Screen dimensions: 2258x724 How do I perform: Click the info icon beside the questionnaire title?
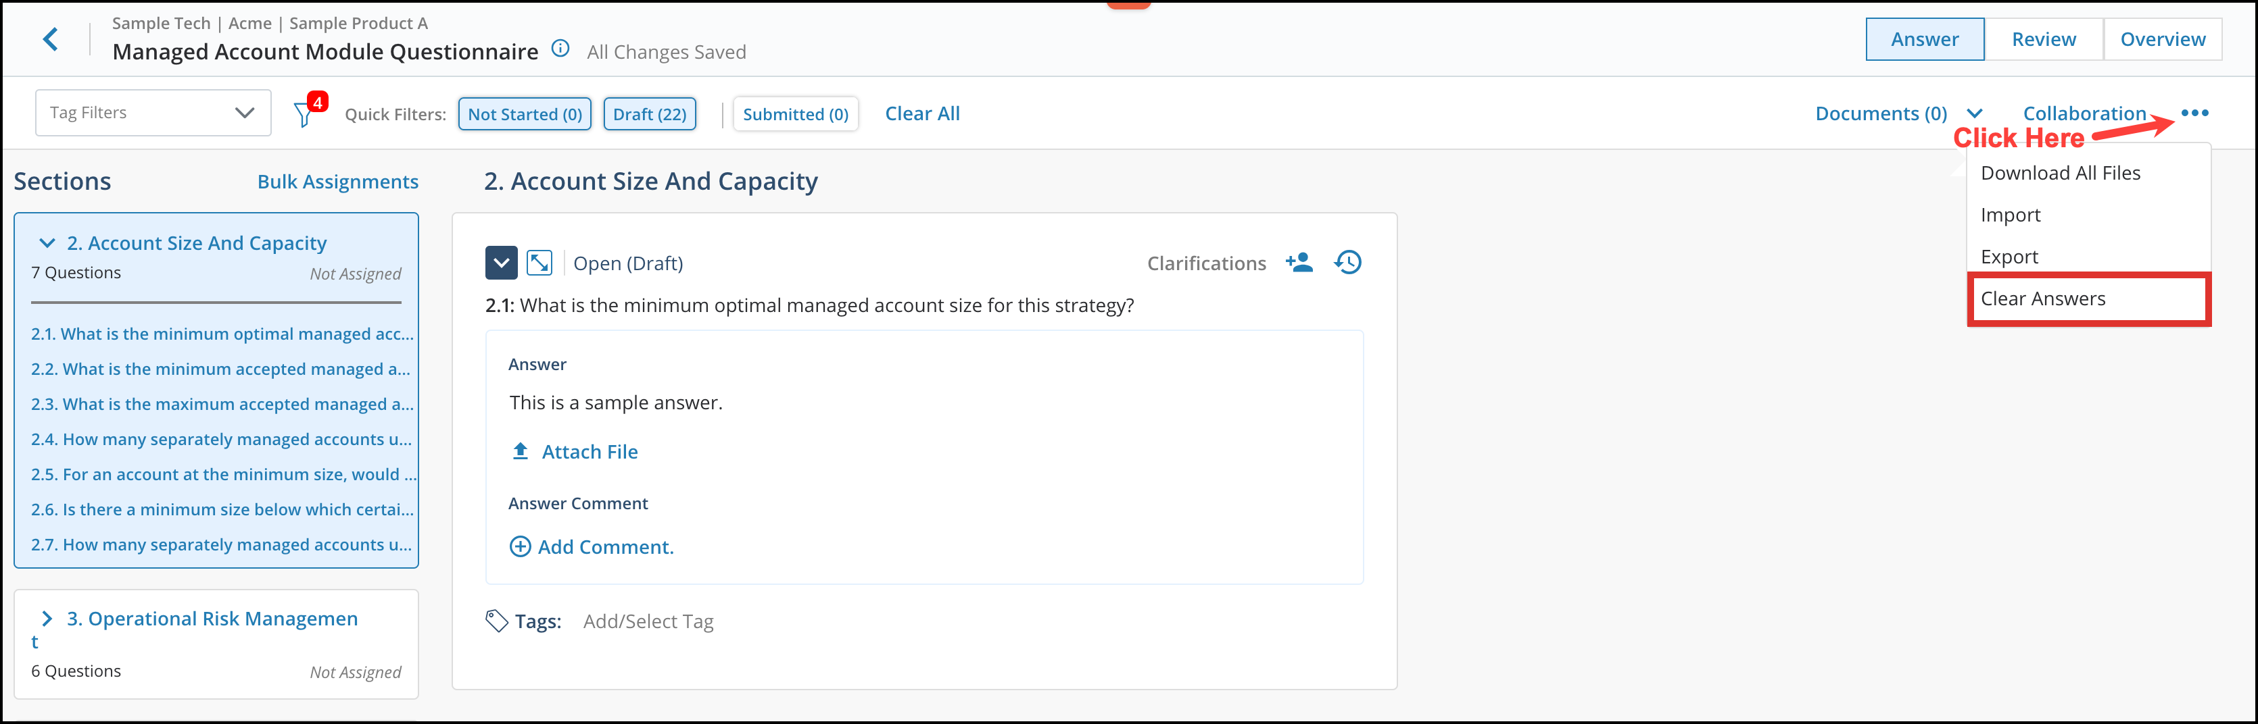560,49
